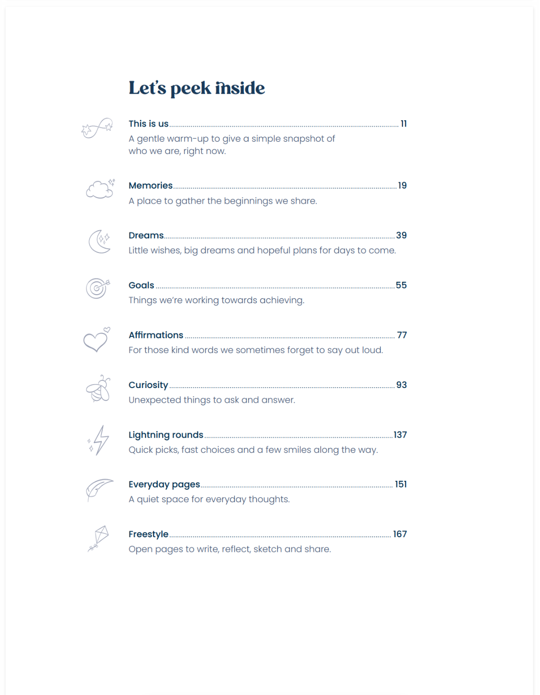
Task: Click page number 93 for Curiosity
Action: pos(401,385)
